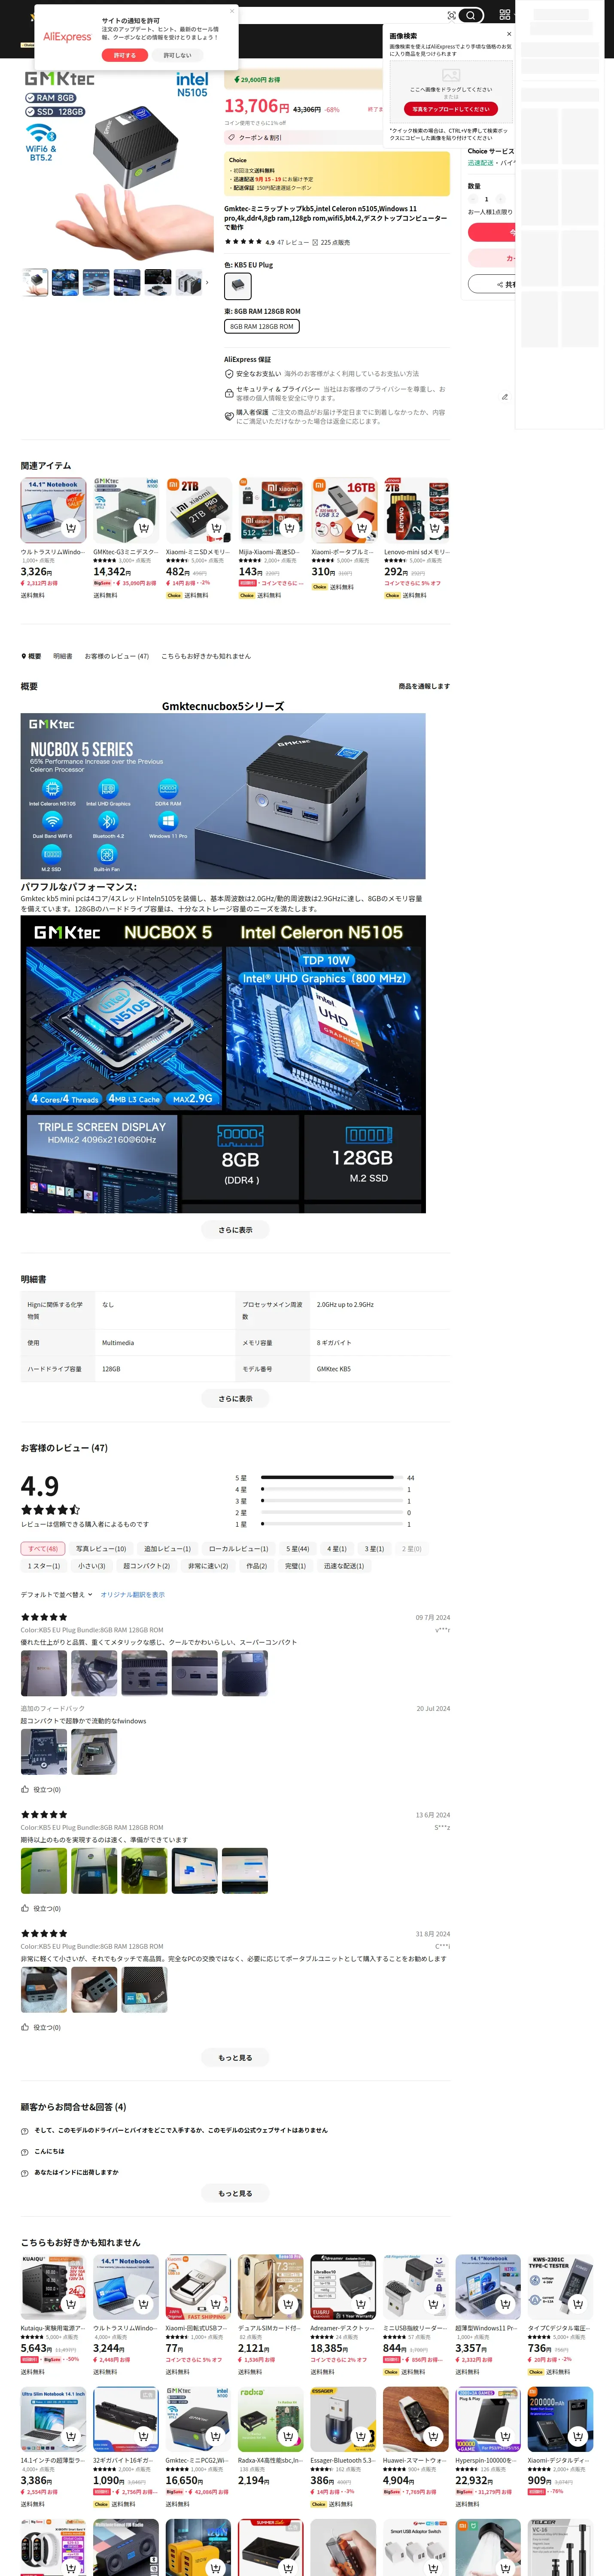614x2576 pixels.
Task: Add Adreamer desktop mini PC to cart
Action: [x=362, y=2304]
